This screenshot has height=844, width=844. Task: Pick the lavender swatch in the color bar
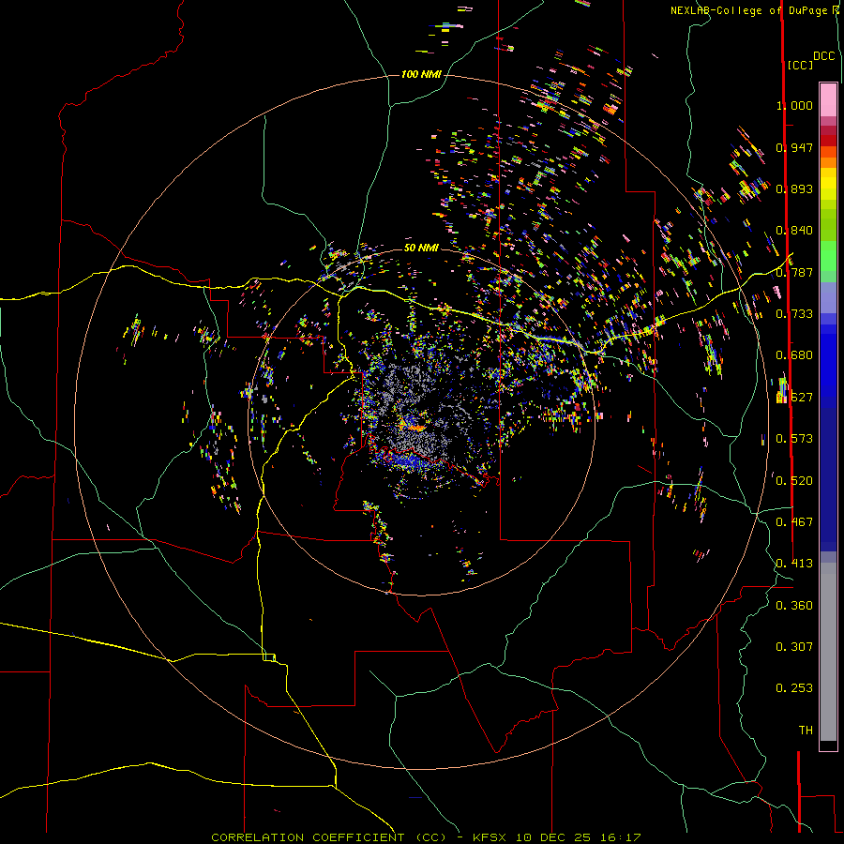[828, 297]
